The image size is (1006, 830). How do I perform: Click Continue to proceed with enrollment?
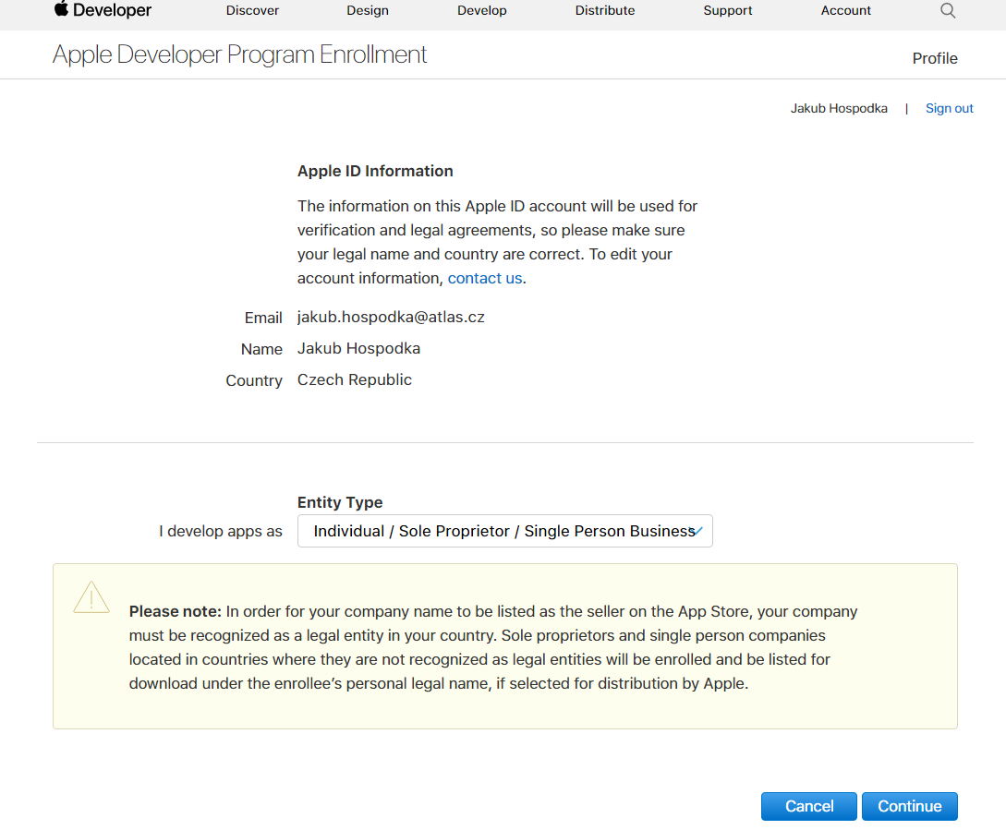pyautogui.click(x=909, y=806)
